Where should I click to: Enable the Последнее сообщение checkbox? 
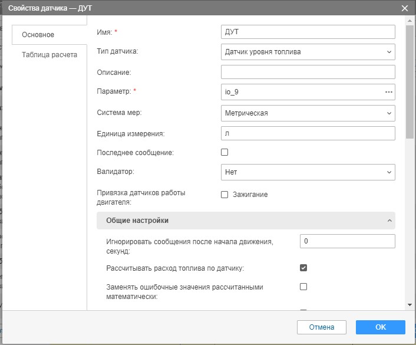click(224, 152)
